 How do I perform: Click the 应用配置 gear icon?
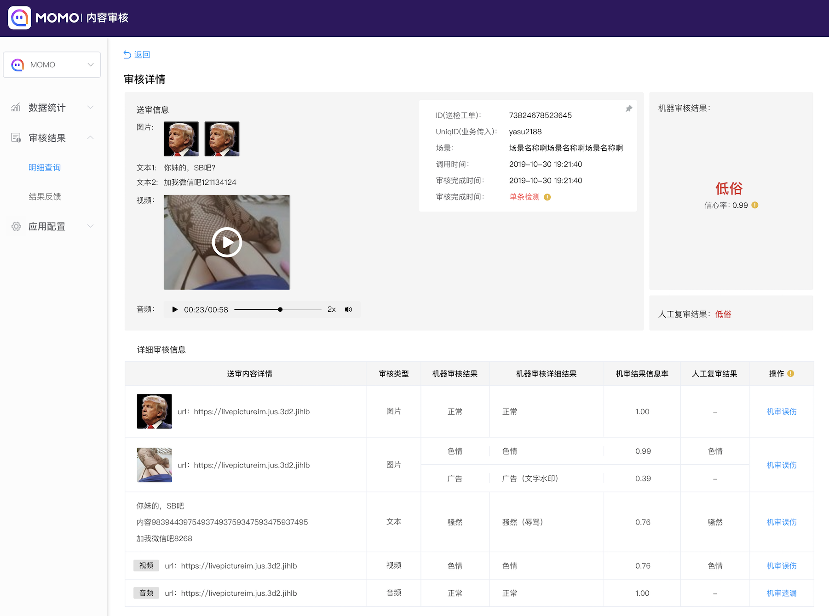pyautogui.click(x=16, y=226)
